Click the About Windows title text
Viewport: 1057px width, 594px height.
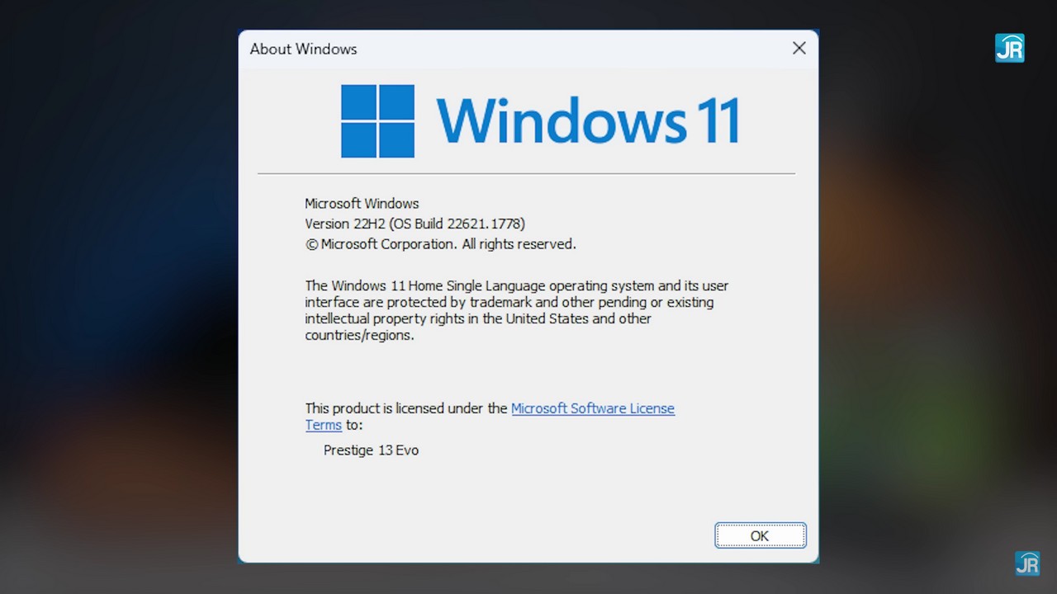(303, 49)
